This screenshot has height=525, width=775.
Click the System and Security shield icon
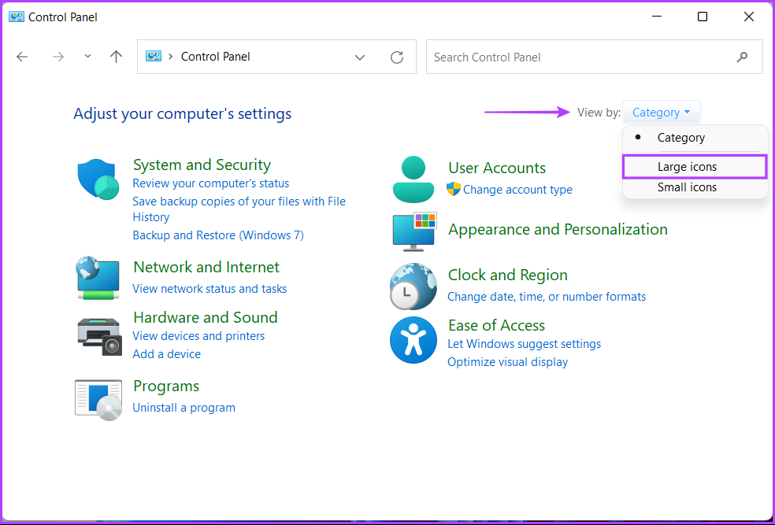(98, 179)
